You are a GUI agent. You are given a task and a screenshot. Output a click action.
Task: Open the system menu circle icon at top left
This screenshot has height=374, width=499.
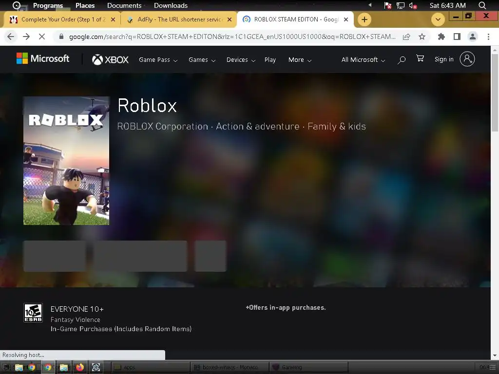(x=16, y=5)
